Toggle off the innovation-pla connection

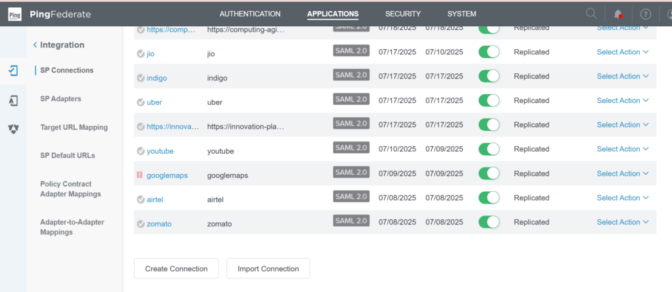[489, 125]
